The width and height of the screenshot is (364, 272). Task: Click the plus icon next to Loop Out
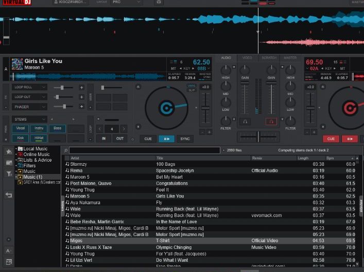click(x=81, y=97)
